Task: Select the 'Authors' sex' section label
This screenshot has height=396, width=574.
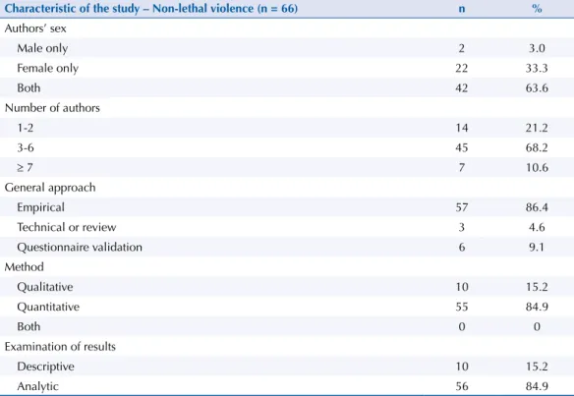Action: pos(35,28)
